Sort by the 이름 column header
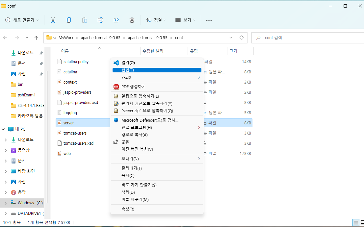This screenshot has width=364, height=227. [x=65, y=51]
